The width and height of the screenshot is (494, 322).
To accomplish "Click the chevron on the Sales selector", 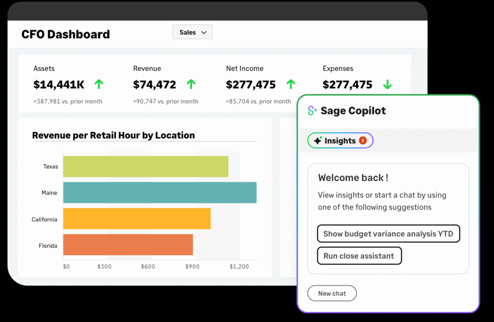I will (x=205, y=32).
